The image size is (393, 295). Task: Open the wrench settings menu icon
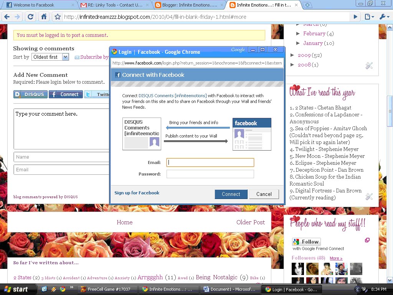coord(384,17)
